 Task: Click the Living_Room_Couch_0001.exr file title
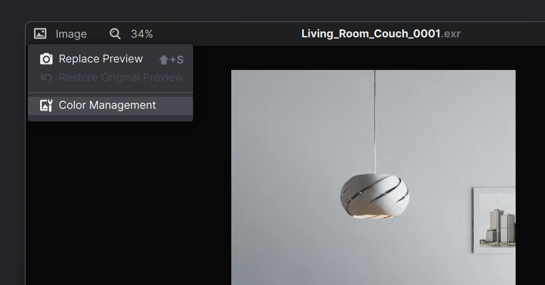coord(381,33)
